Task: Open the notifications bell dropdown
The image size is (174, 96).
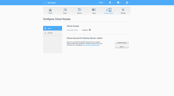Action: (x=111, y=3)
